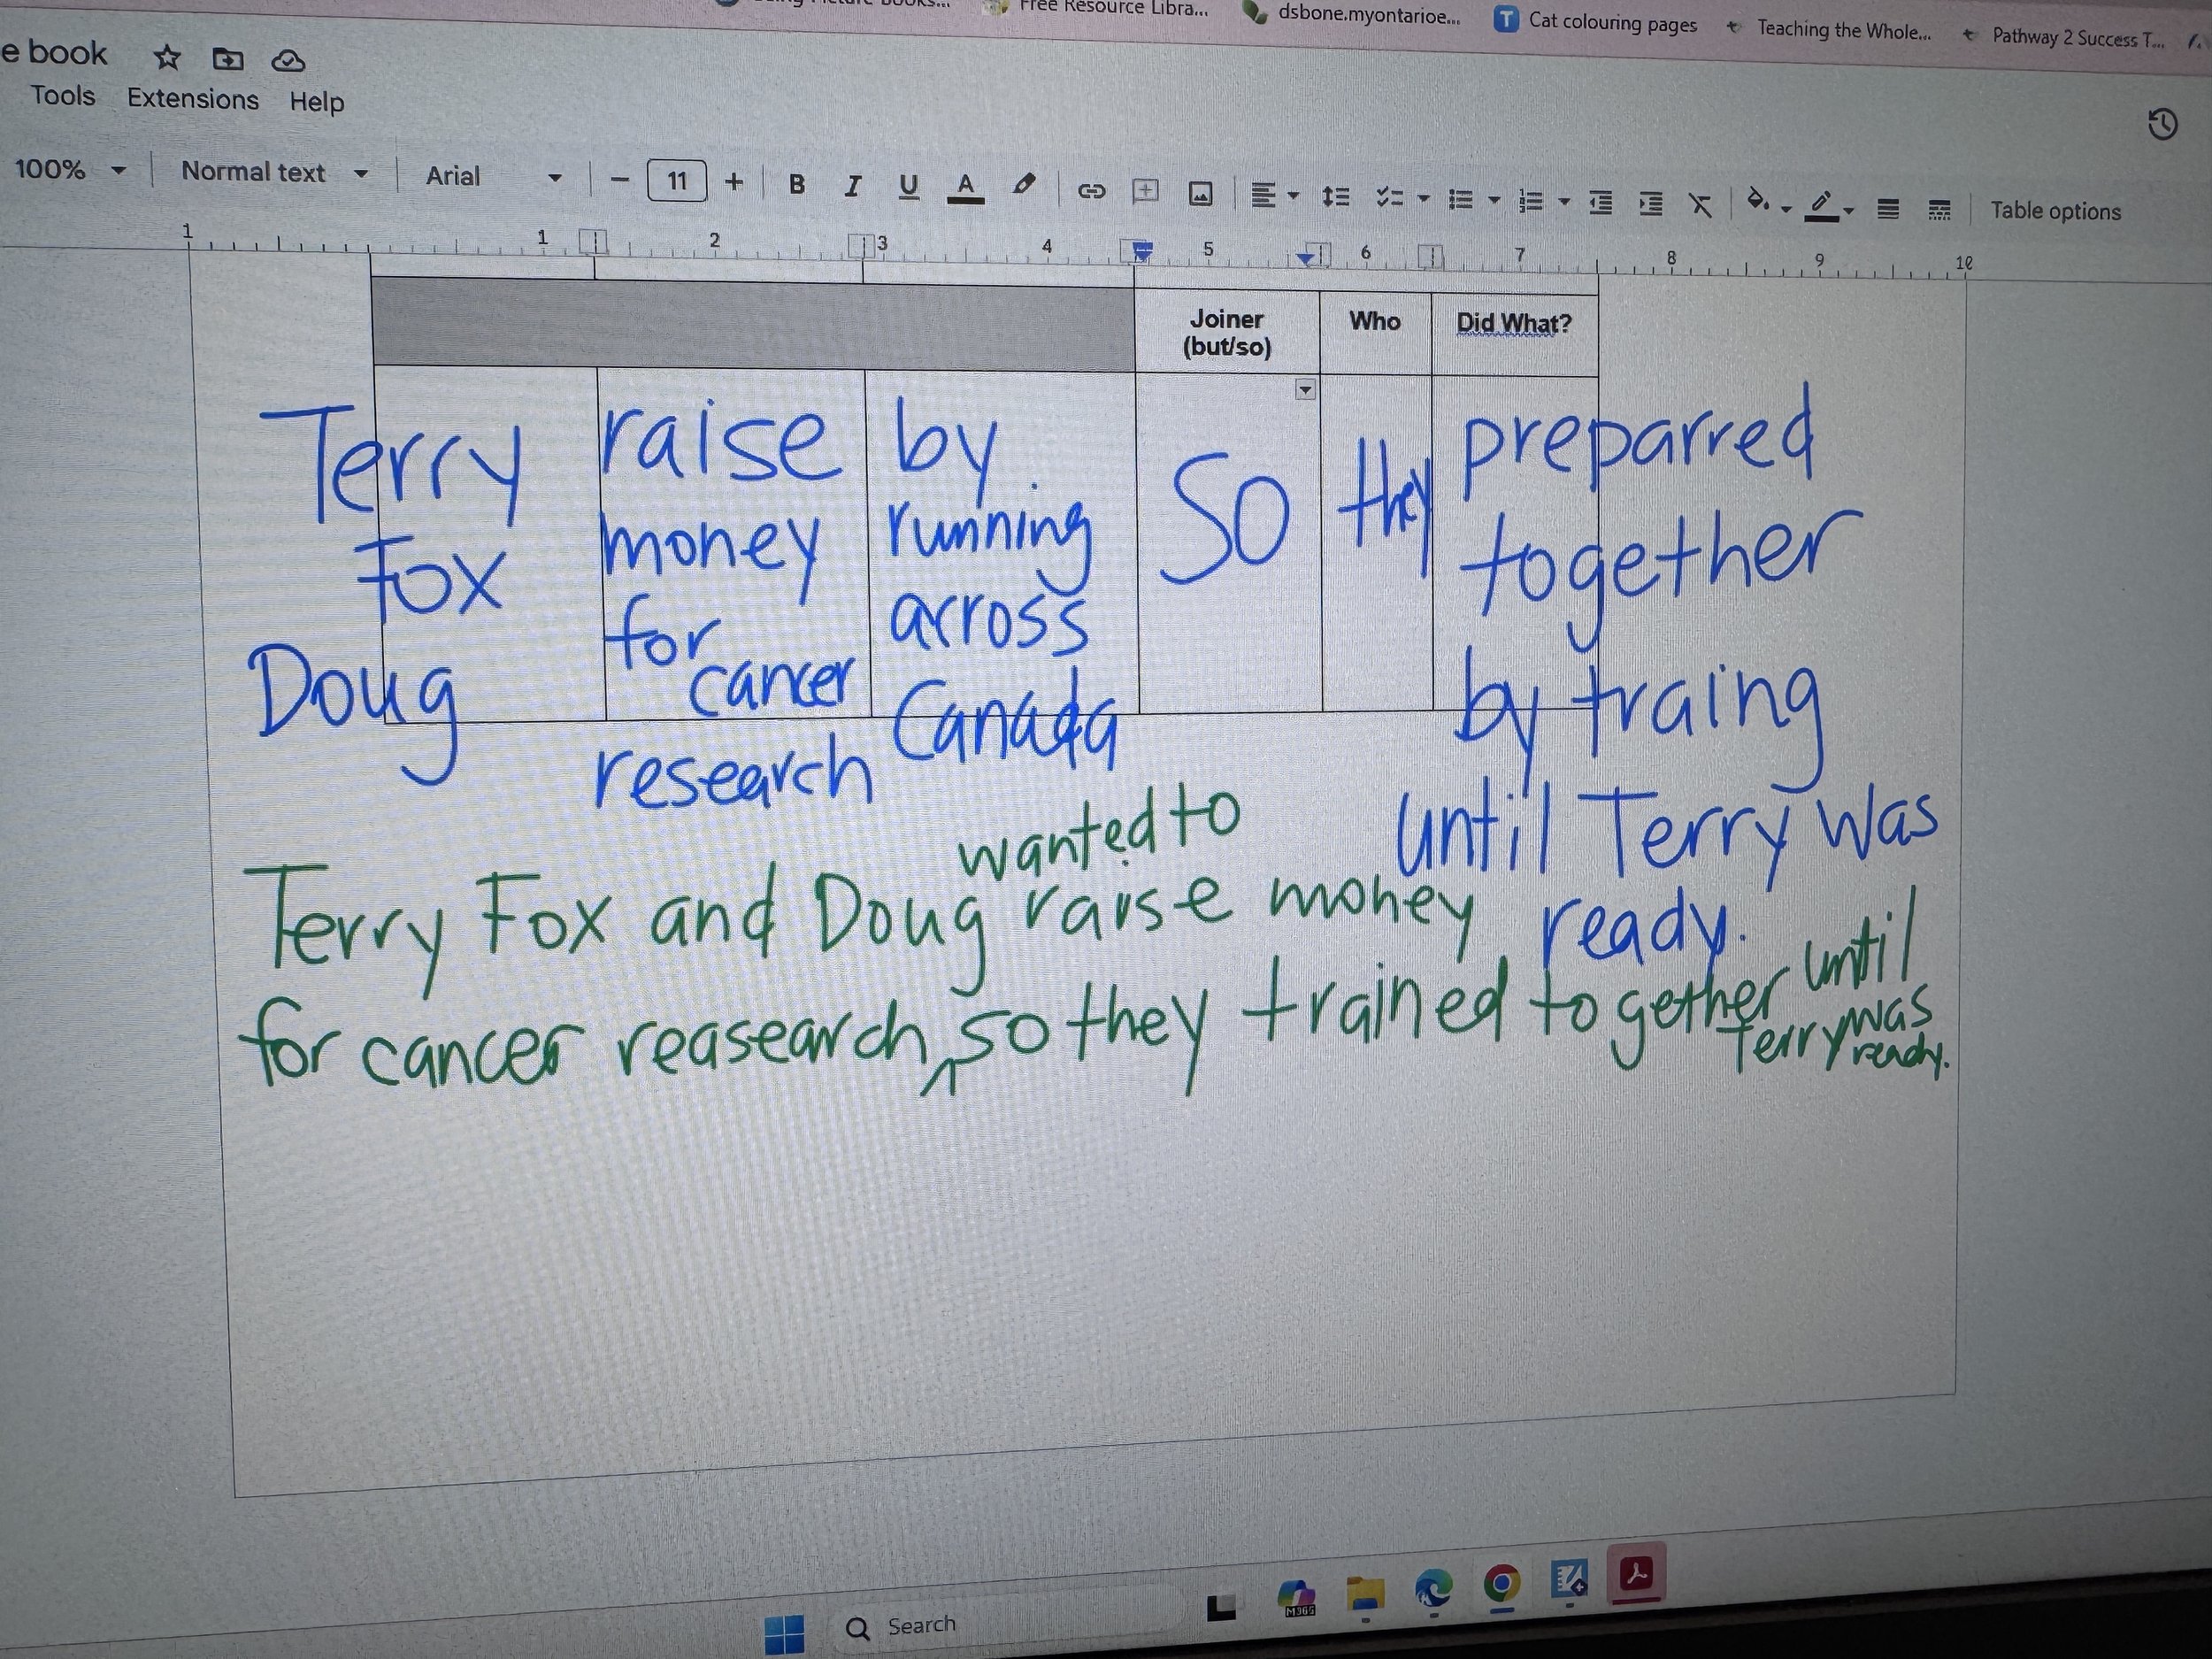Viewport: 2212px width, 1659px height.
Task: Add a comment using the toolbar icon
Action: click(x=1145, y=191)
